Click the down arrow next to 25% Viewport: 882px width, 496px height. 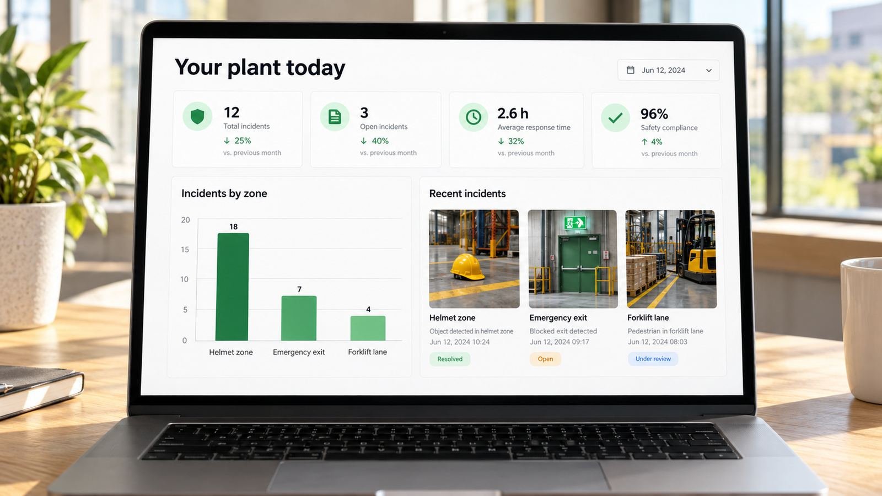tap(227, 141)
